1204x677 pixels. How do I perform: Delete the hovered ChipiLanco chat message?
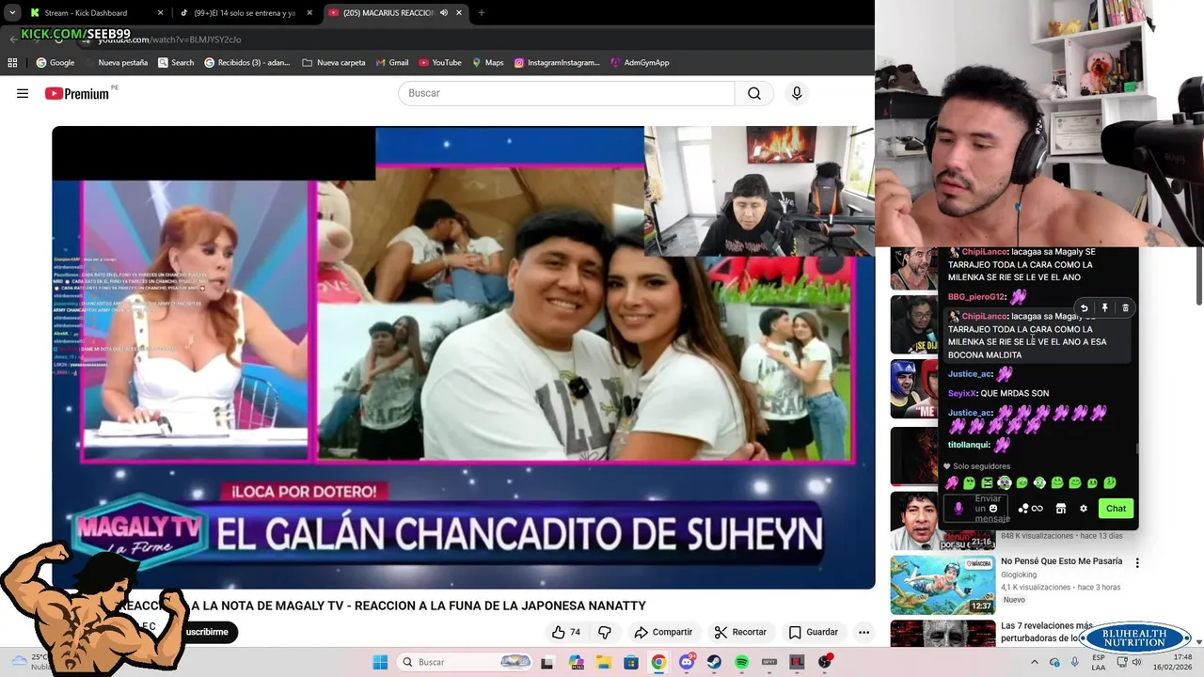pyautogui.click(x=1125, y=308)
